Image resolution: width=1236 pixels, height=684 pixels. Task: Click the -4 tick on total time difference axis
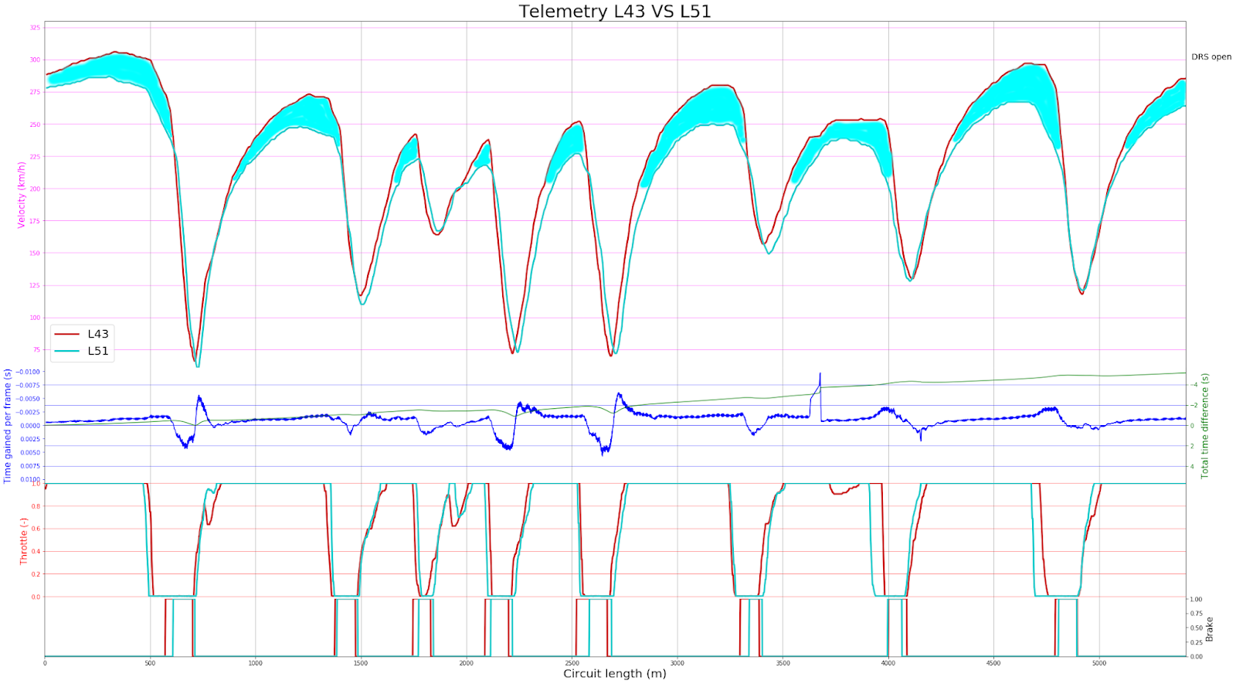pos(1194,385)
